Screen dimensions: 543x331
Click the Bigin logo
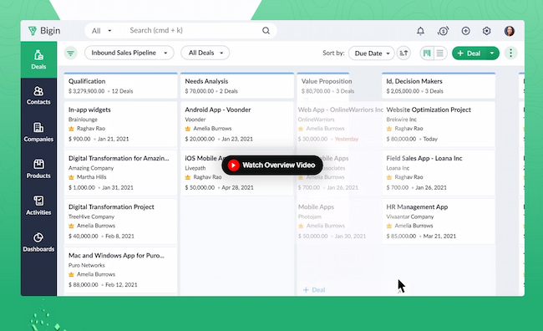(44, 31)
